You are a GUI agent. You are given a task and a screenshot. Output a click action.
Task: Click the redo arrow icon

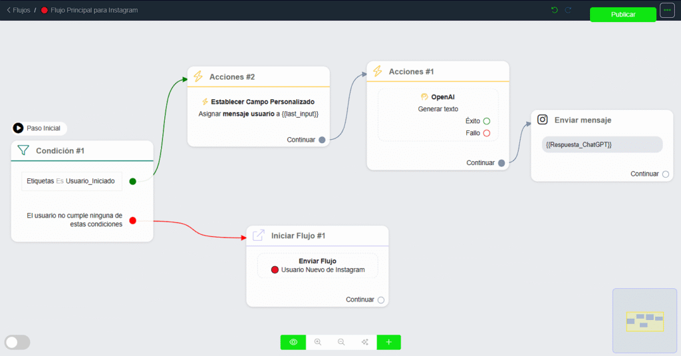point(568,10)
